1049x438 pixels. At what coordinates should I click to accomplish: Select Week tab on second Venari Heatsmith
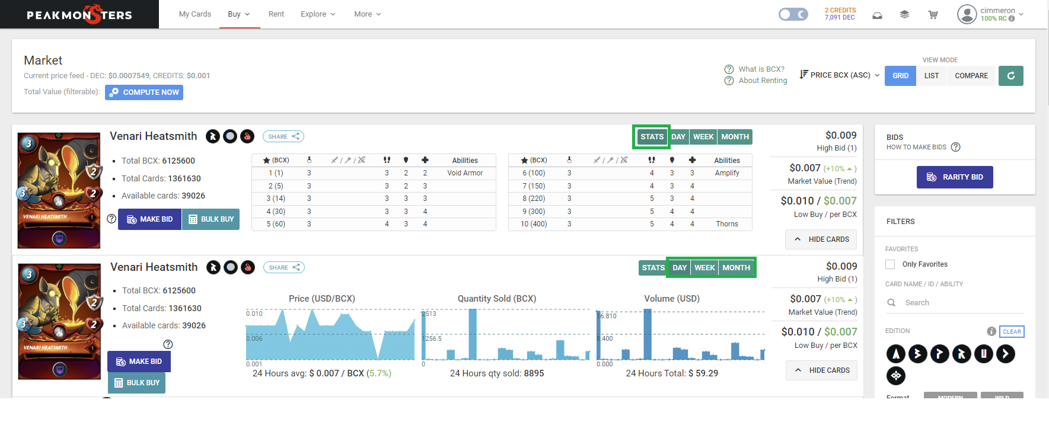(x=704, y=268)
